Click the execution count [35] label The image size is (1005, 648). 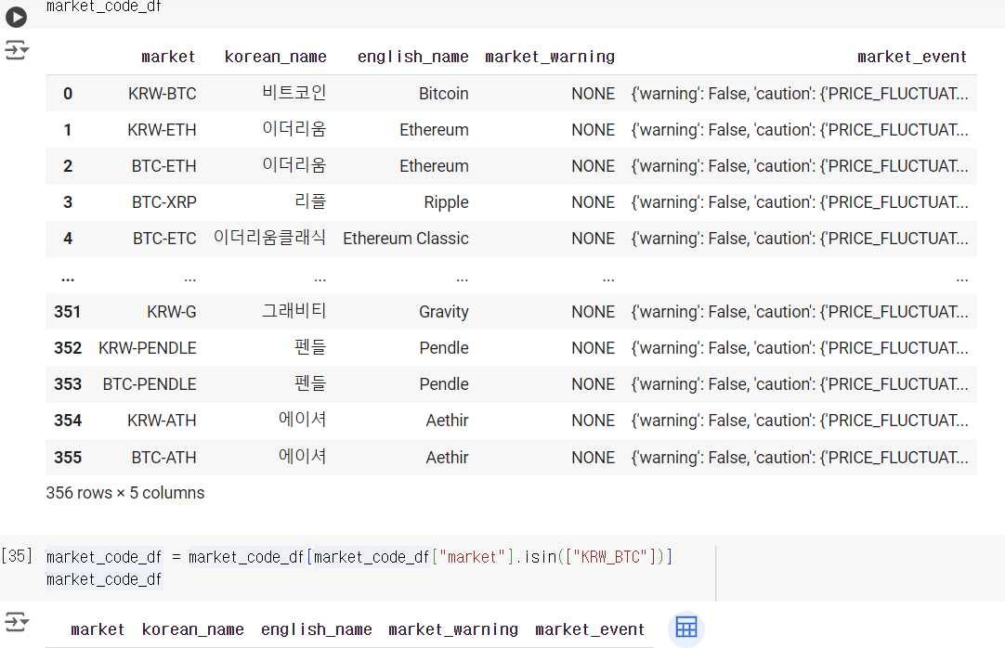[x=17, y=555]
